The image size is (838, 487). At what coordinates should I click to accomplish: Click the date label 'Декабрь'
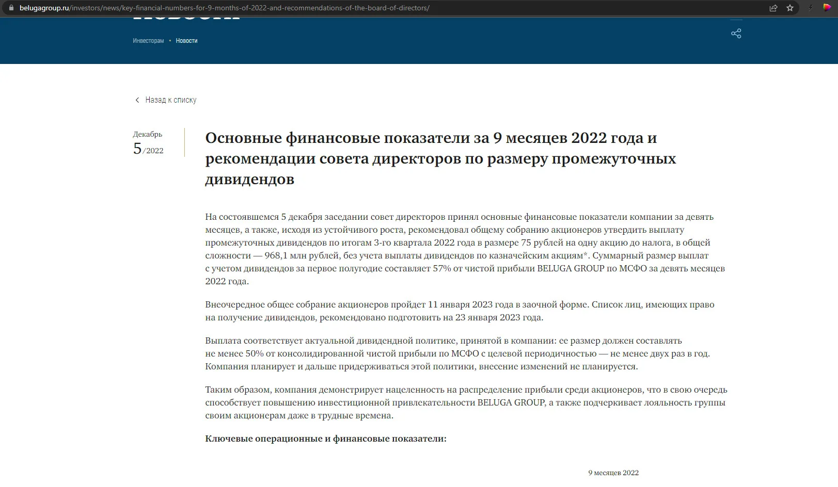(x=148, y=134)
